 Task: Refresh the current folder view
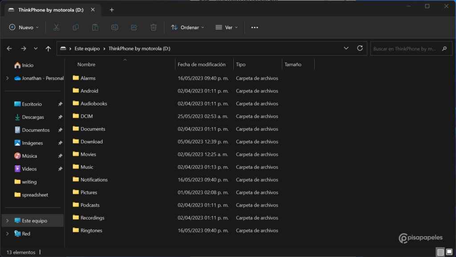[360, 49]
